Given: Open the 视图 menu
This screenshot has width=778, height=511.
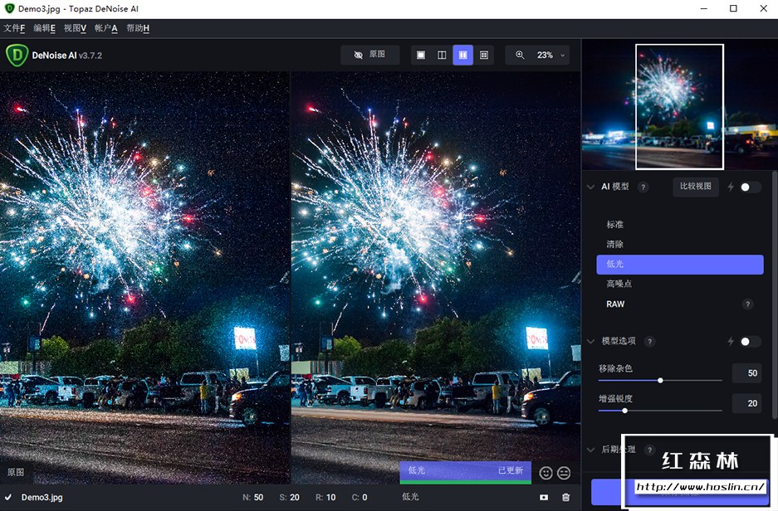Looking at the screenshot, I should (x=75, y=28).
